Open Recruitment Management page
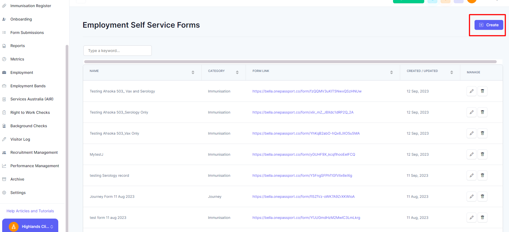The image size is (509, 232). tap(34, 152)
